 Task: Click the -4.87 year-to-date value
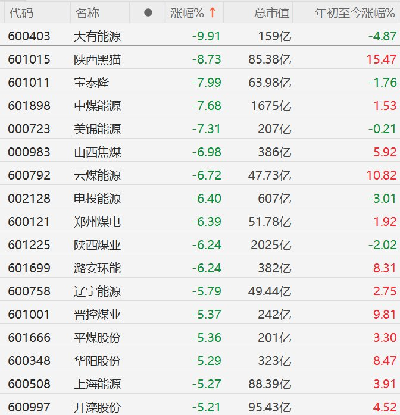point(383,36)
